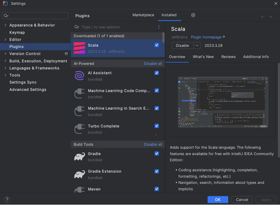Click the back navigation arrow

point(263,17)
